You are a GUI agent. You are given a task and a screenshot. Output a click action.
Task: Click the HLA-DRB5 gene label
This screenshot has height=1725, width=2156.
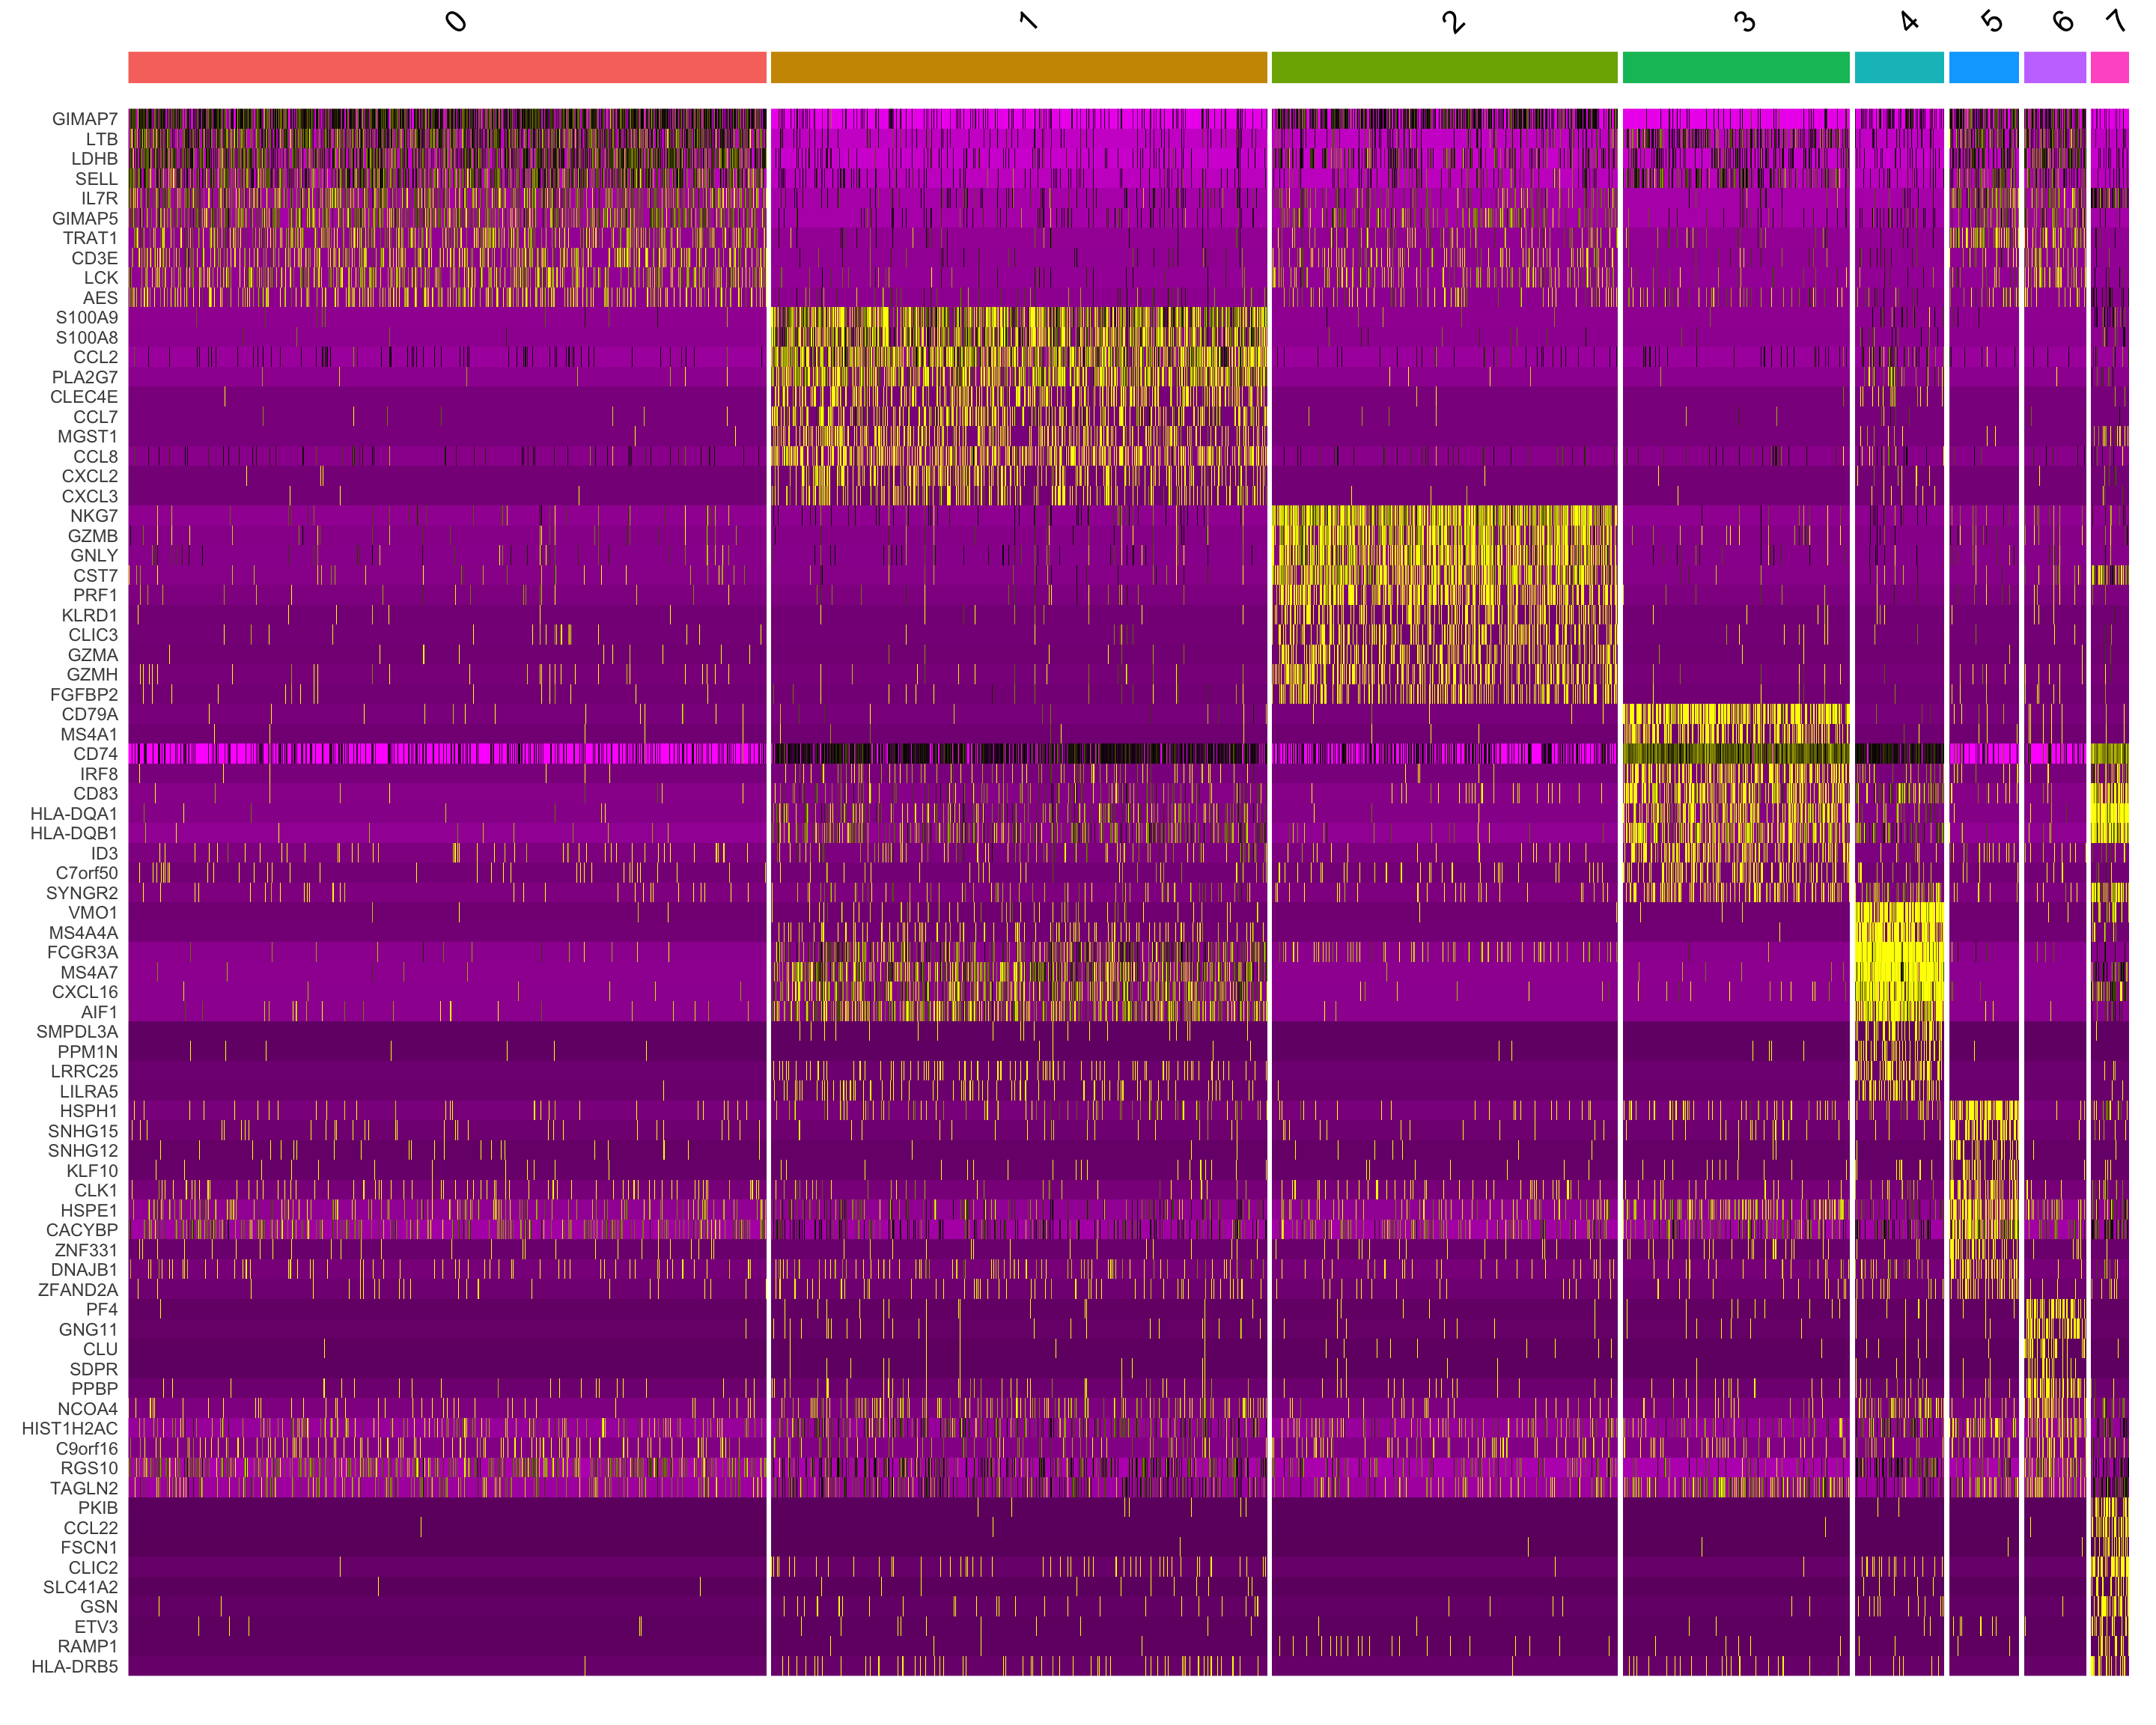point(75,1666)
